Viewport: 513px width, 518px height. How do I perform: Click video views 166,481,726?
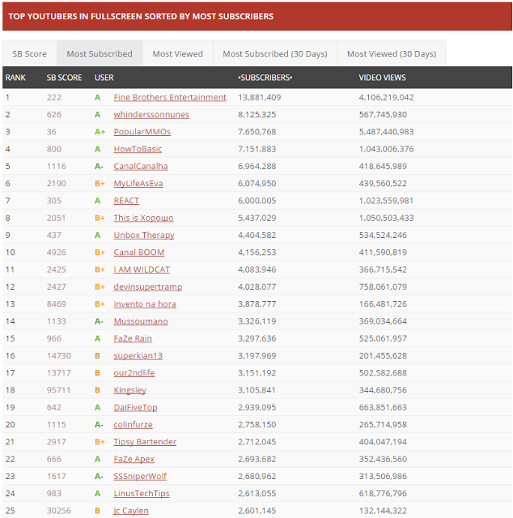[383, 304]
